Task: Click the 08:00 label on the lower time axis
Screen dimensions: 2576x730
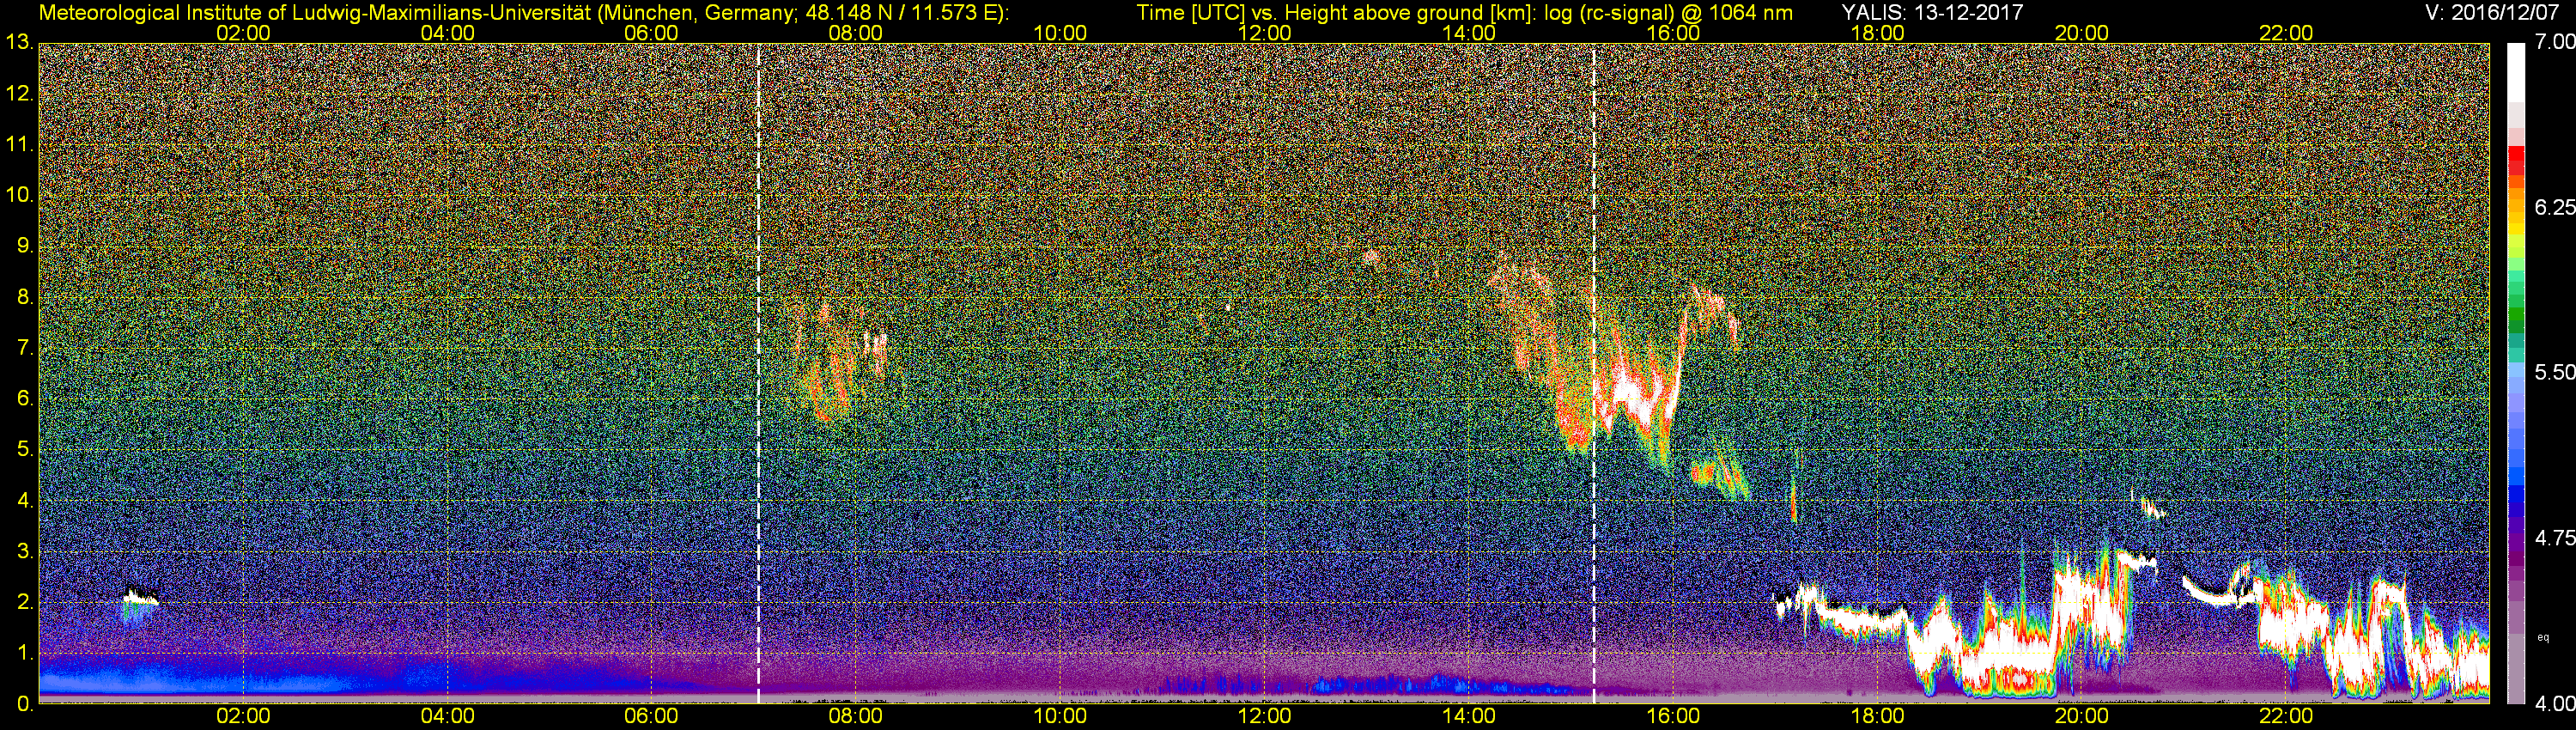Action: [x=855, y=717]
